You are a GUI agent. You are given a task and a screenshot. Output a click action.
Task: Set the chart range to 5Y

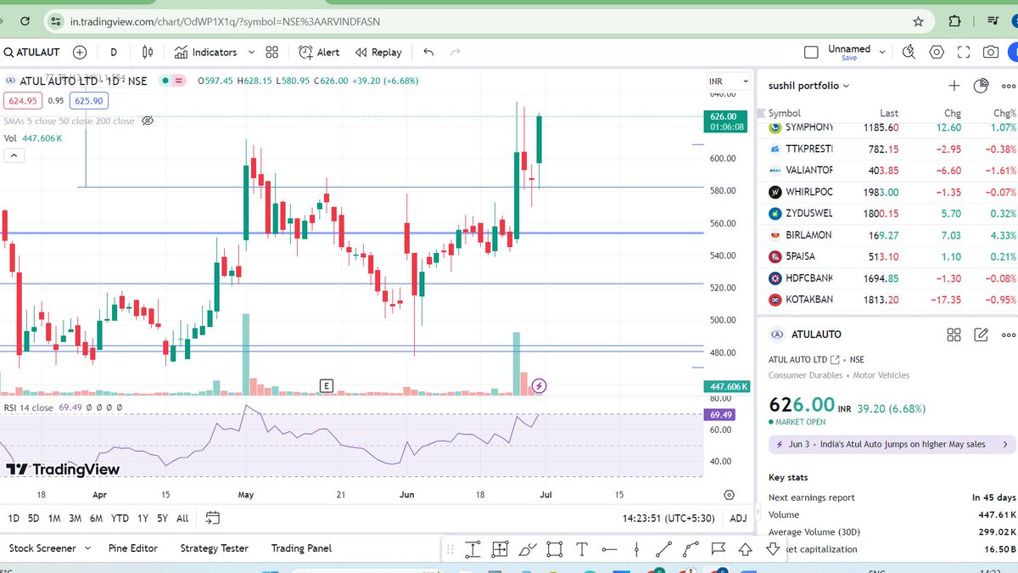(162, 518)
